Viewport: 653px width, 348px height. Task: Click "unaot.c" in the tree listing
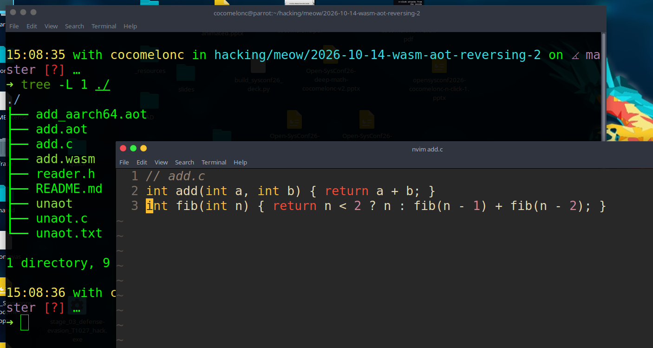click(x=62, y=218)
